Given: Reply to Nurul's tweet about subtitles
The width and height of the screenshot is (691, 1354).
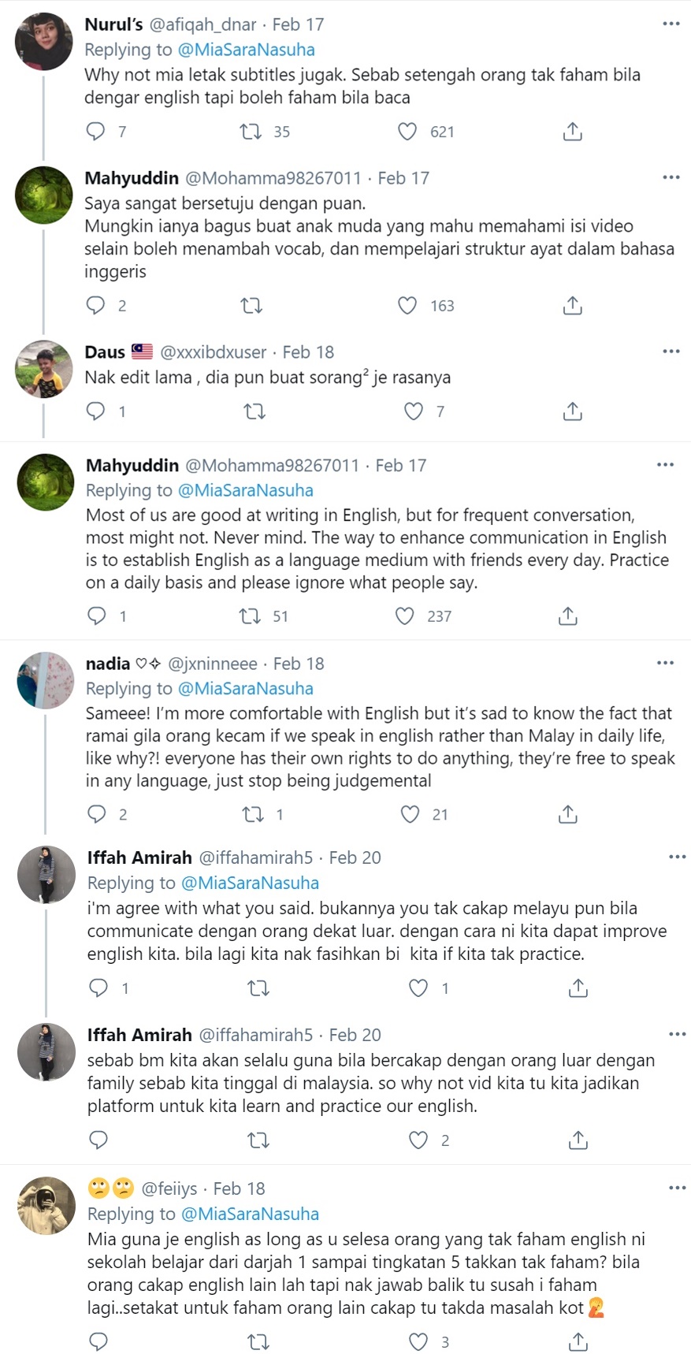Looking at the screenshot, I should (x=95, y=132).
